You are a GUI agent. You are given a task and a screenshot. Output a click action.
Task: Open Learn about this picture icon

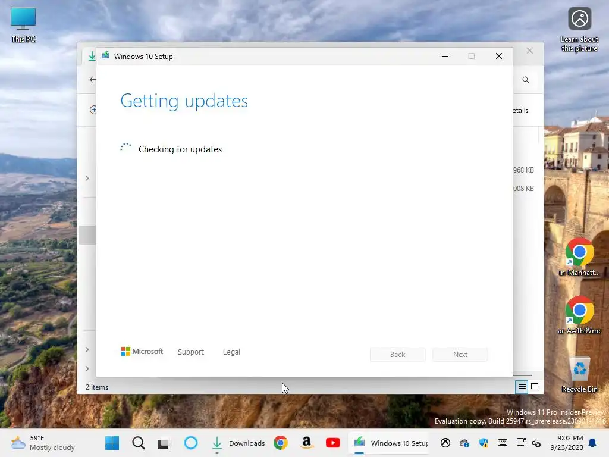pyautogui.click(x=579, y=30)
